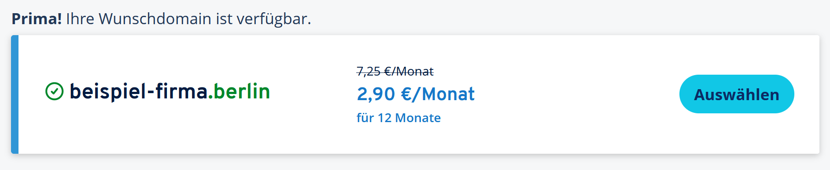Click the 2,90 €/Monat offer price
Viewport: 830px width, 170px height.
coord(416,94)
